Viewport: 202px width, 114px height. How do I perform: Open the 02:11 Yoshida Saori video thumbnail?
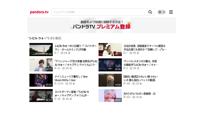(110, 49)
